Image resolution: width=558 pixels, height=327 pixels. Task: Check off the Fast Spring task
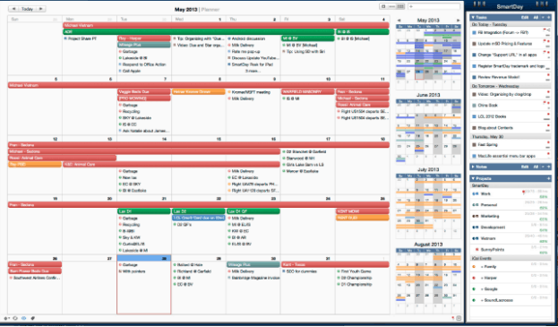(x=474, y=145)
